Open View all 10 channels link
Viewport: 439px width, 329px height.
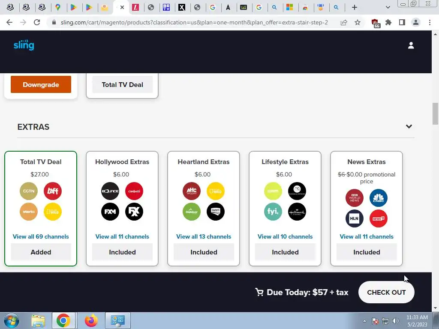point(285,236)
